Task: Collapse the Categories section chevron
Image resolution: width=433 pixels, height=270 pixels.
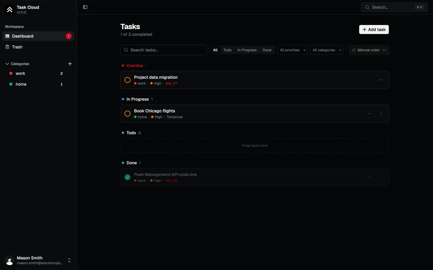Action: tap(7, 64)
